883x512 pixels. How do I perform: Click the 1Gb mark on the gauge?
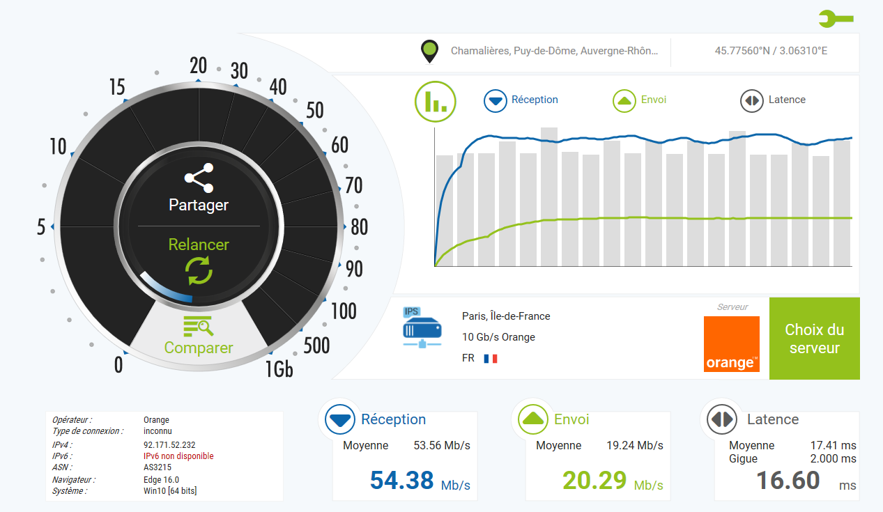point(279,369)
